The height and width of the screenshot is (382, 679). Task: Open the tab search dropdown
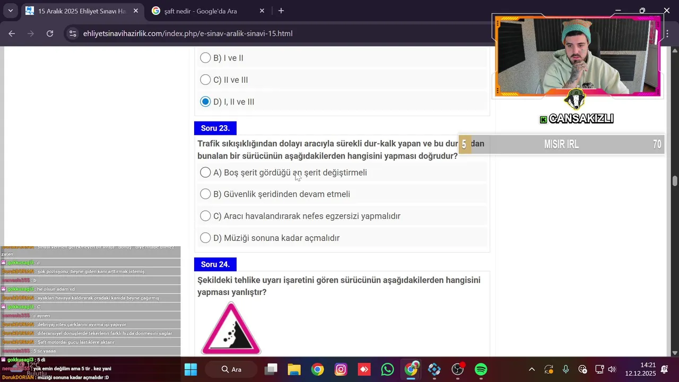(10, 11)
